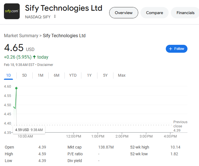The width and height of the screenshot is (199, 166).
Task: Click the sify.com company logo
Action: [12, 11]
